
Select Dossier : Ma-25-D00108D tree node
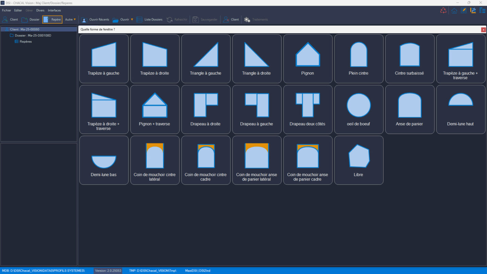point(33,35)
